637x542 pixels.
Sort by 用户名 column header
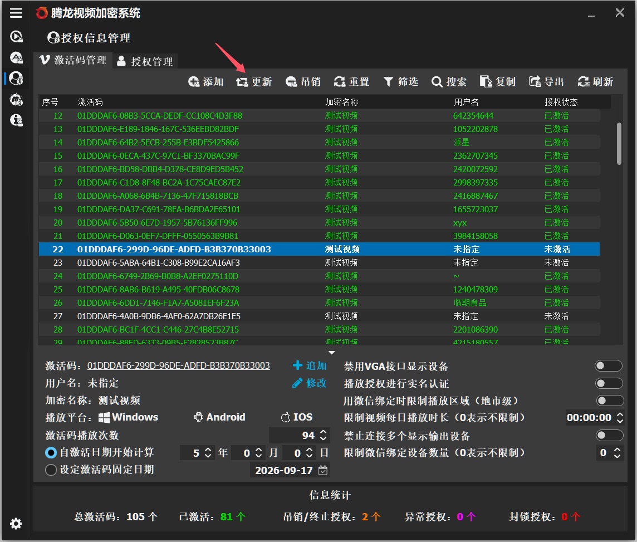click(466, 102)
